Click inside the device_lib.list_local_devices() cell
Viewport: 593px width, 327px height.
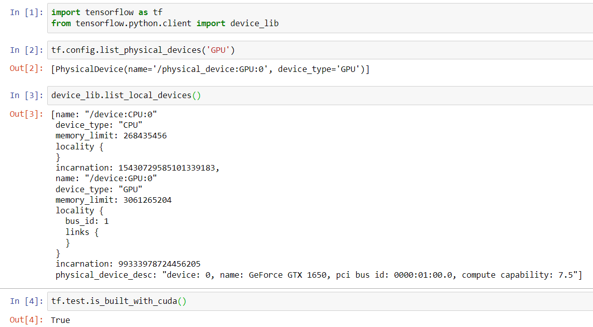coord(126,95)
